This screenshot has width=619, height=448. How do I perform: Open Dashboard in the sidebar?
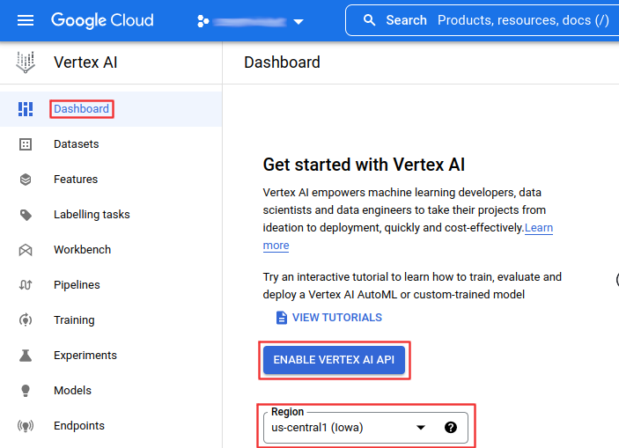click(81, 109)
